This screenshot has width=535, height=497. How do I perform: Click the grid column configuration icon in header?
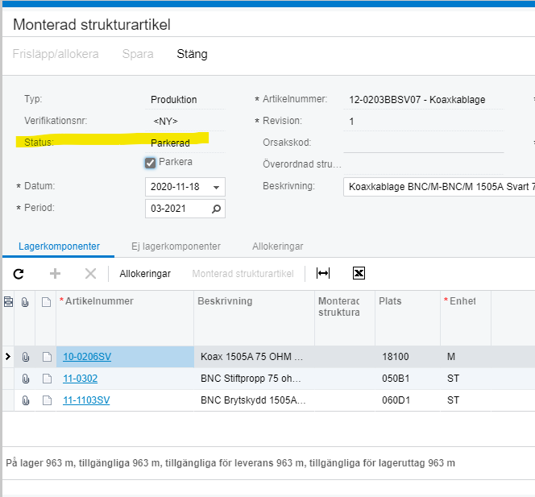[x=8, y=302]
